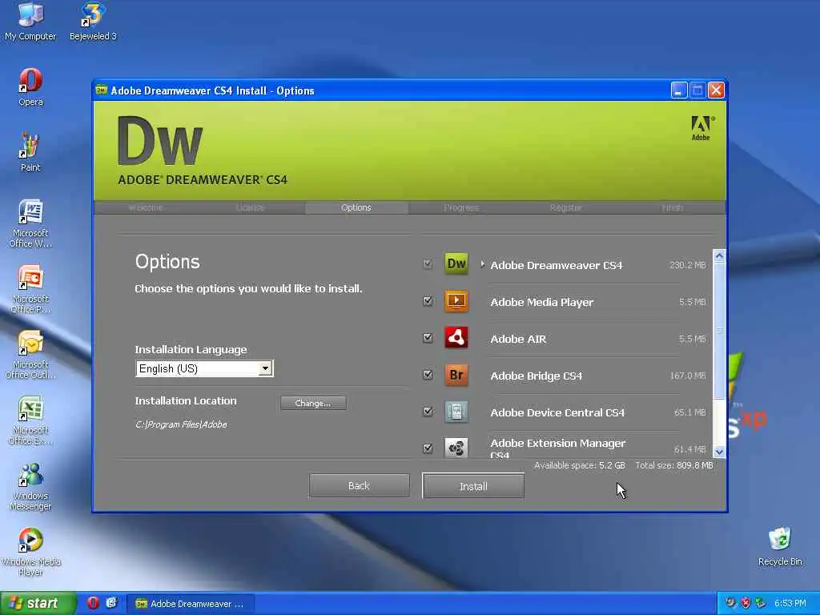Open My Computer desktop icon
The width and height of the screenshot is (820, 615).
click(30, 21)
